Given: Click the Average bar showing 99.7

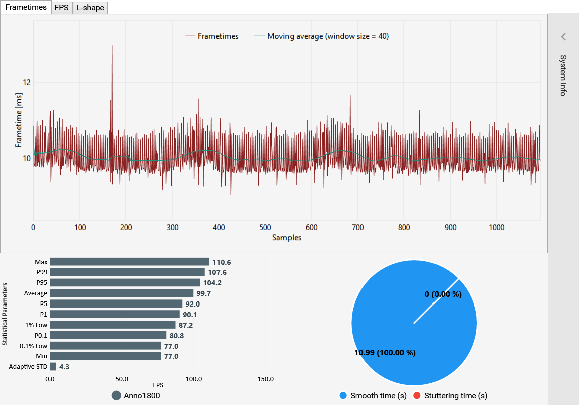Looking at the screenshot, I should tap(122, 293).
